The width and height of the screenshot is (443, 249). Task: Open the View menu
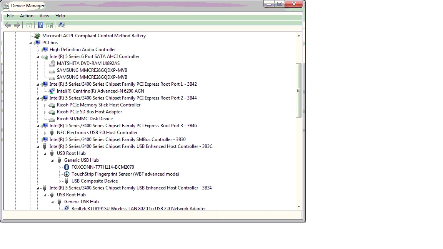point(44,16)
